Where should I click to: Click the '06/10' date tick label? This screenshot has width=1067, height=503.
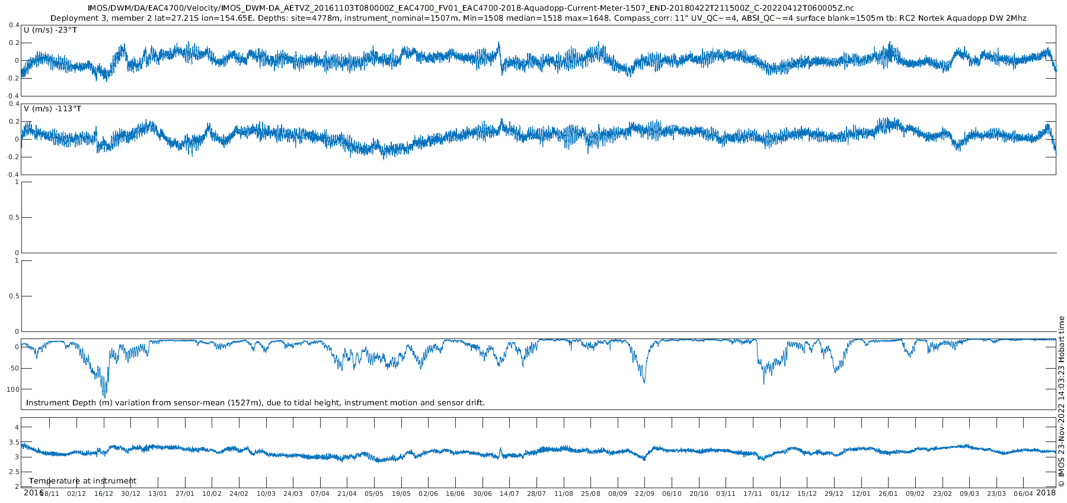click(672, 494)
